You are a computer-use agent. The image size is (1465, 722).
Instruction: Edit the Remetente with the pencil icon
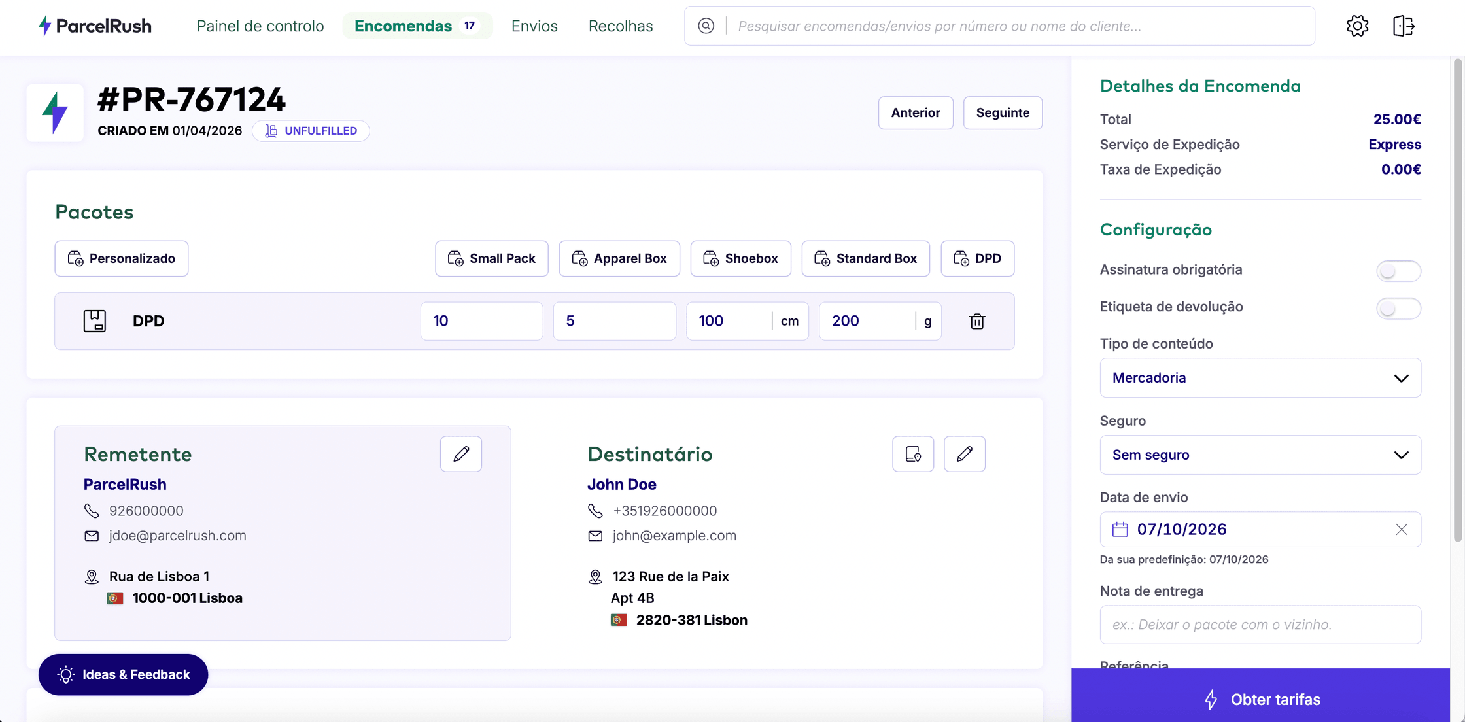(x=461, y=454)
